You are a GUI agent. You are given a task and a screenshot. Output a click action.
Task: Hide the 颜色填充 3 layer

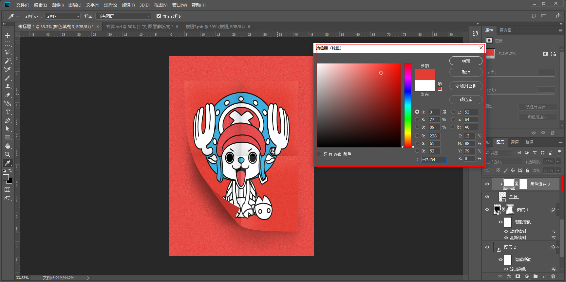pos(487,184)
